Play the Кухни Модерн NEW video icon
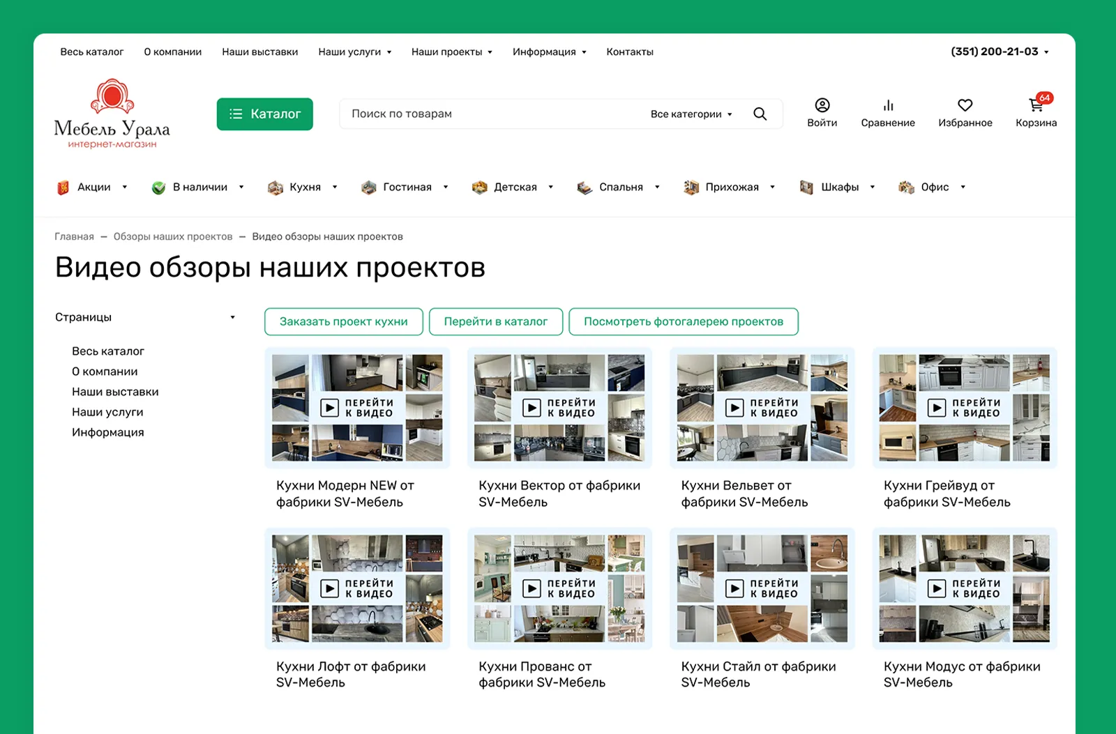 tap(330, 408)
